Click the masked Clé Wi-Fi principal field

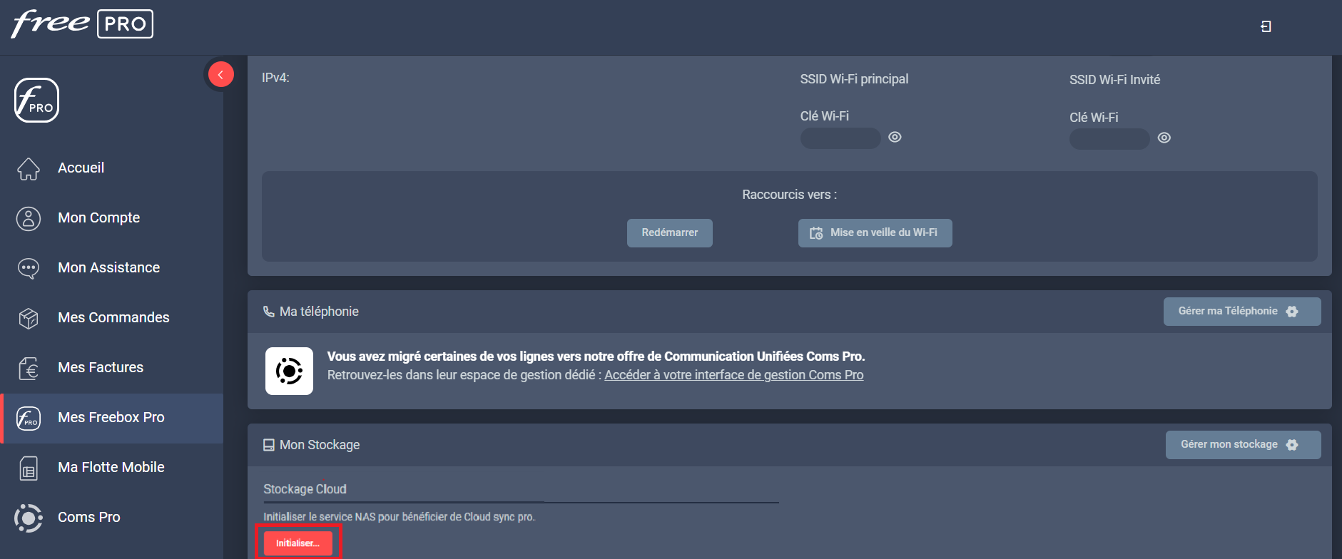click(840, 138)
